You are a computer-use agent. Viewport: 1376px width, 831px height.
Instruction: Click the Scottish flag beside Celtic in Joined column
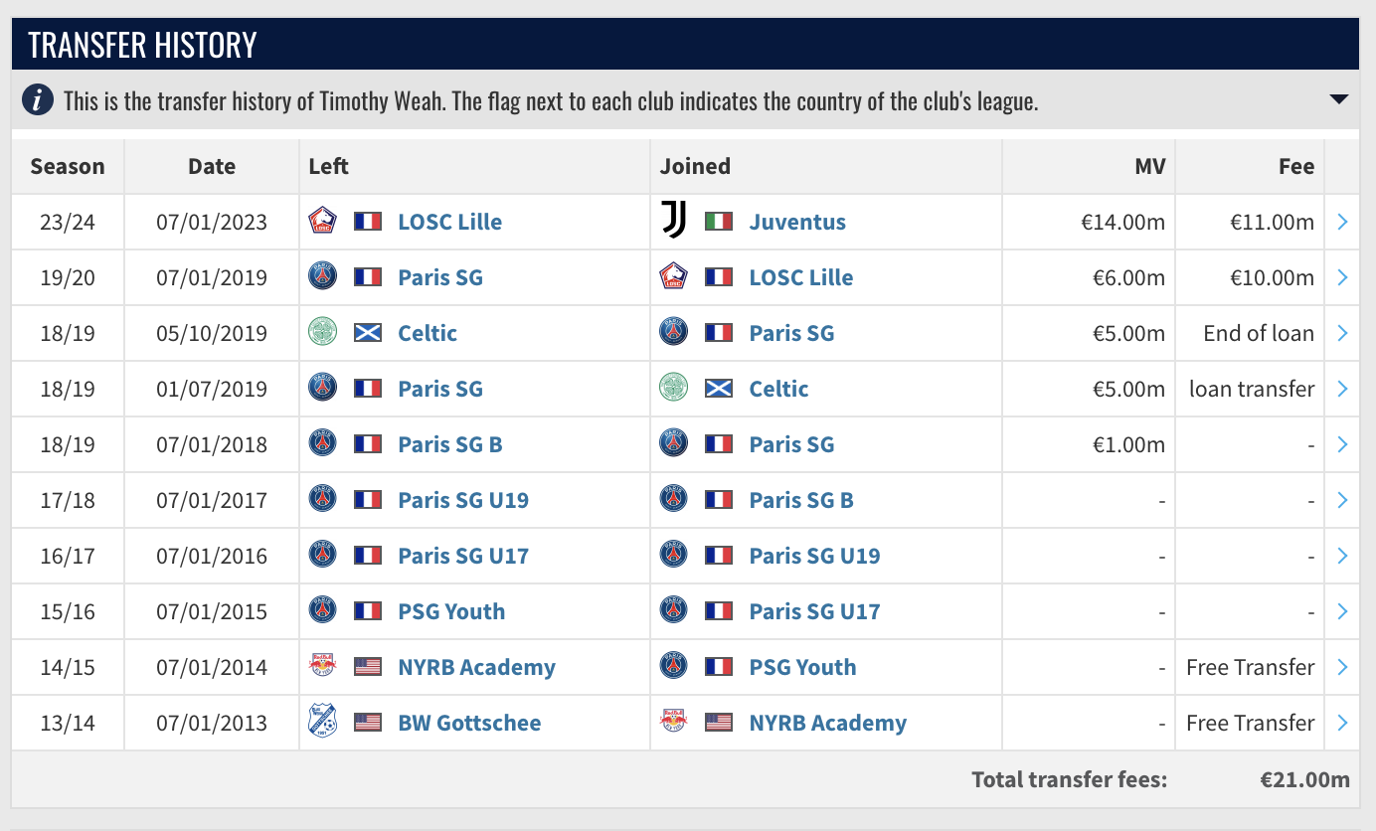tap(719, 389)
